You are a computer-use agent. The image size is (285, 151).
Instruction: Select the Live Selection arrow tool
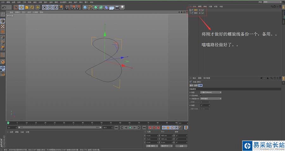[16, 7]
